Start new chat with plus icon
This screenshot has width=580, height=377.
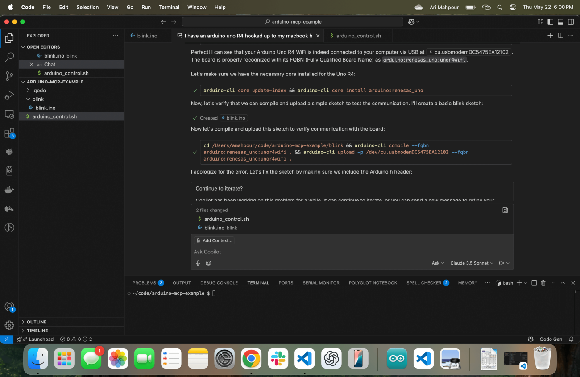tap(550, 36)
